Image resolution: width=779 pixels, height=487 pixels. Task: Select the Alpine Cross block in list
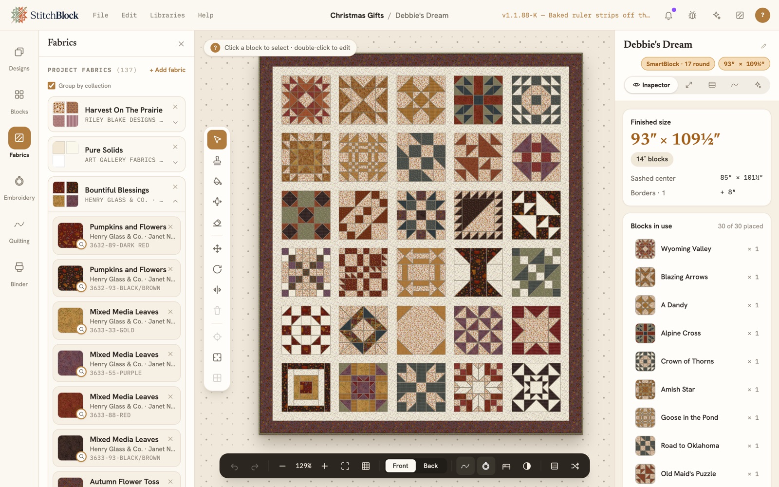[697, 333]
